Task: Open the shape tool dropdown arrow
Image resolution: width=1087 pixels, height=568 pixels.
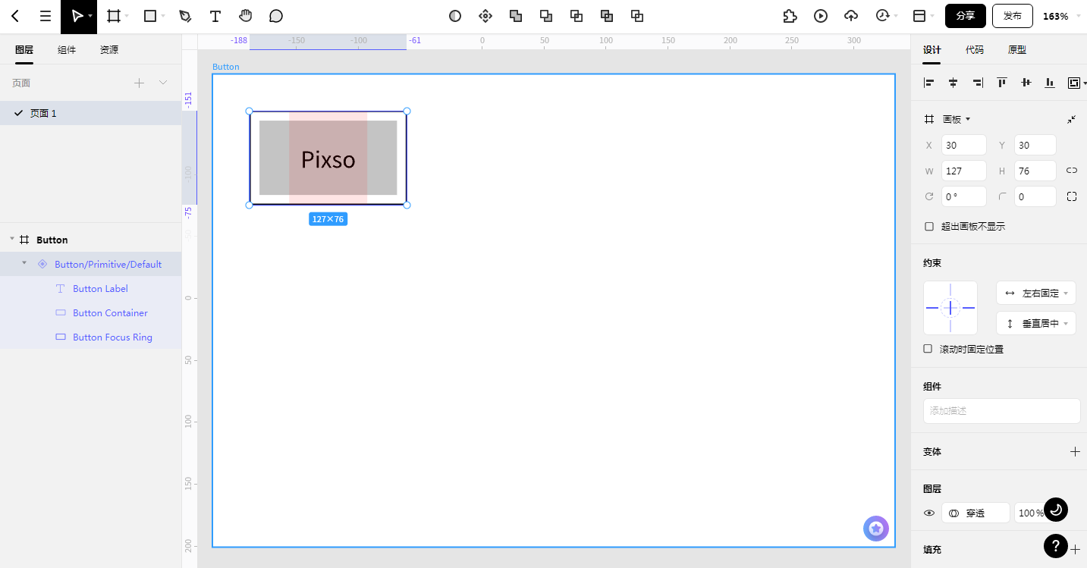Action: [x=163, y=16]
